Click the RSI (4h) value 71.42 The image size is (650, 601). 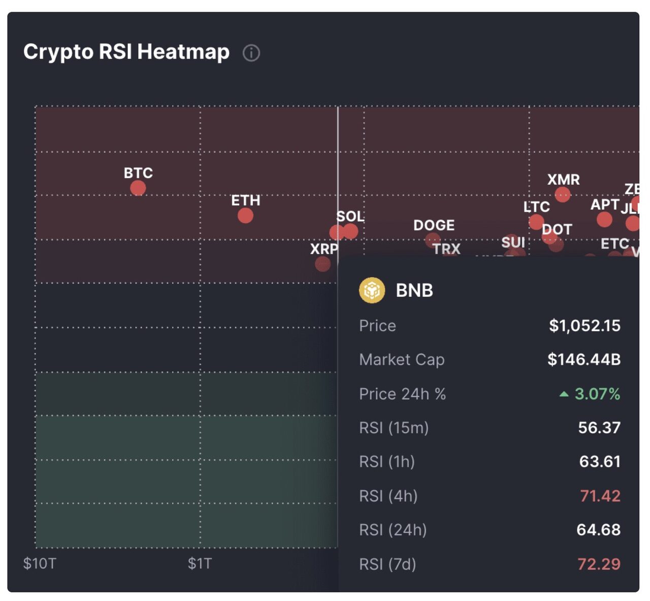600,496
